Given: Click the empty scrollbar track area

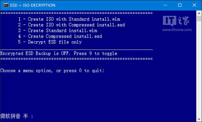Looking at the screenshot, I should 199,69.
